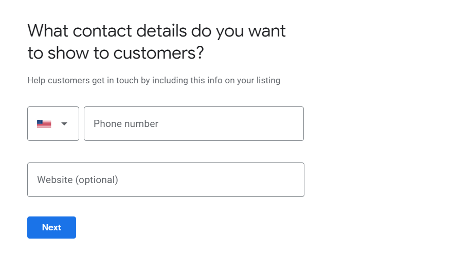Open the country selector box

[53, 123]
